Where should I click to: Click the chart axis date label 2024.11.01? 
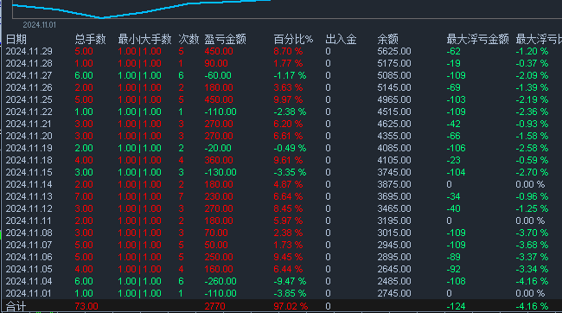(x=40, y=25)
